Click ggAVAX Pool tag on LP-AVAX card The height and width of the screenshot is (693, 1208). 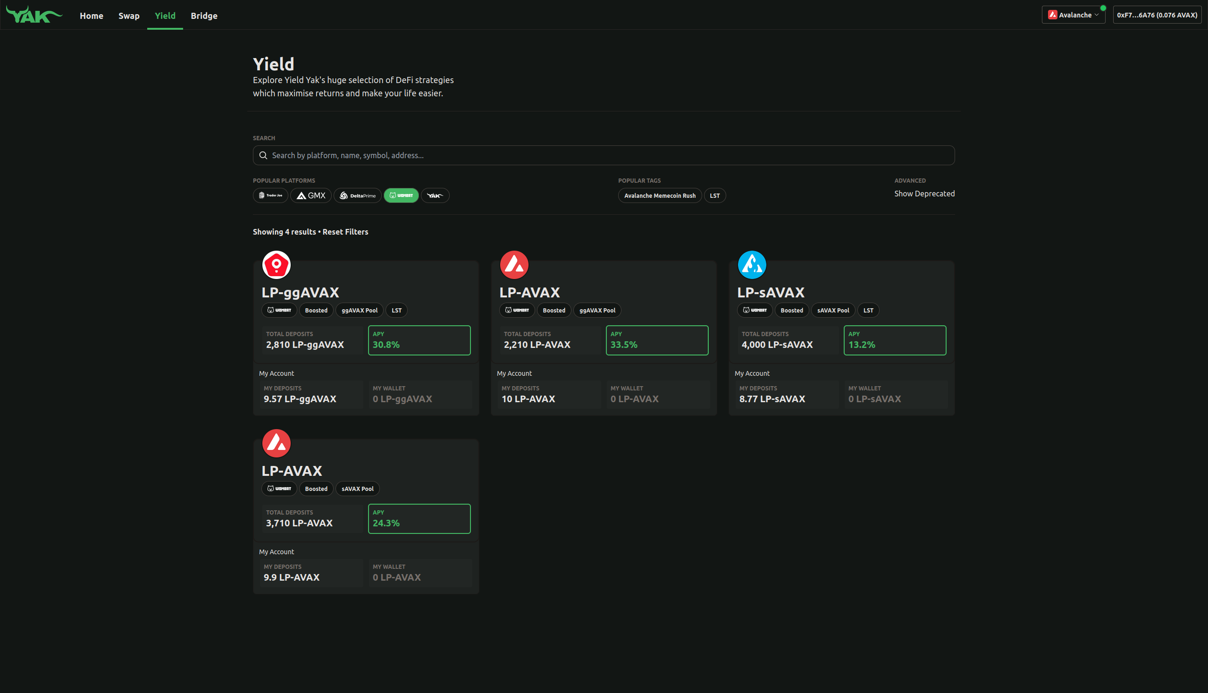pos(597,310)
